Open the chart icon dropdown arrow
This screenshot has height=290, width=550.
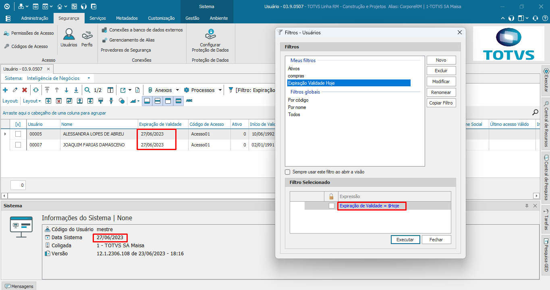[x=139, y=101]
